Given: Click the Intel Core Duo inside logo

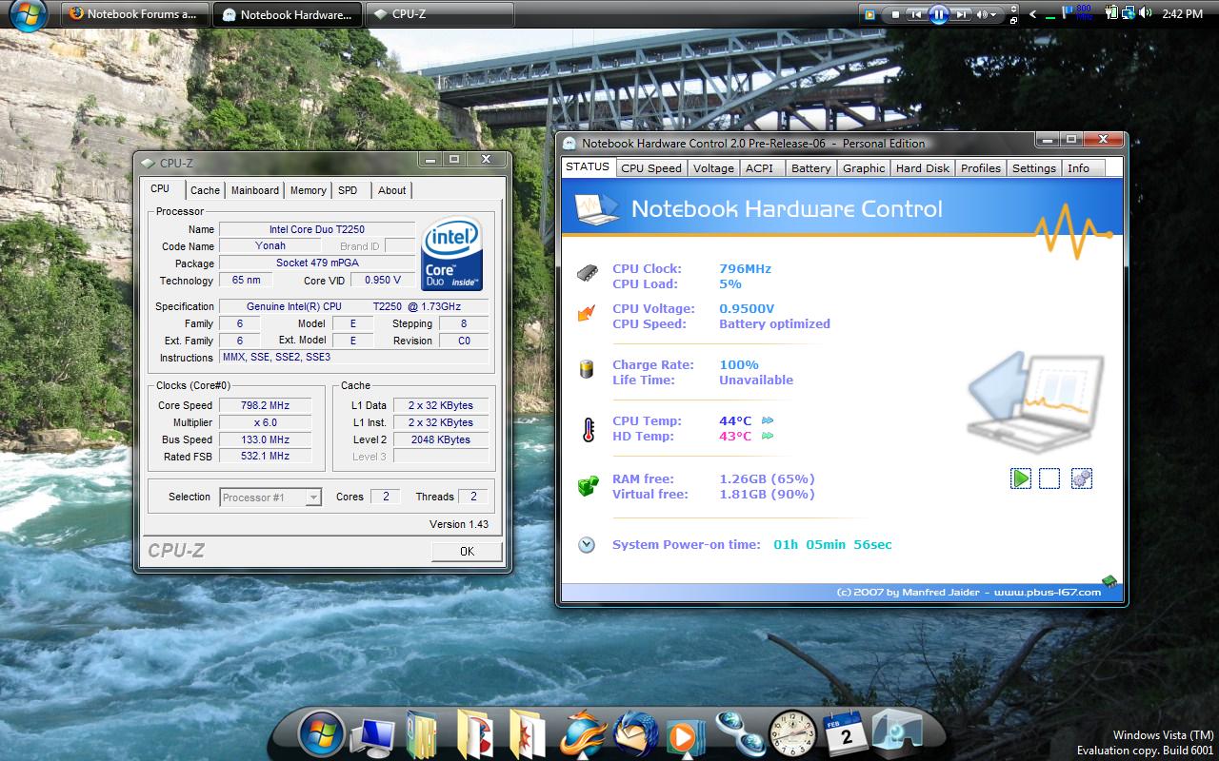Looking at the screenshot, I should click(452, 255).
